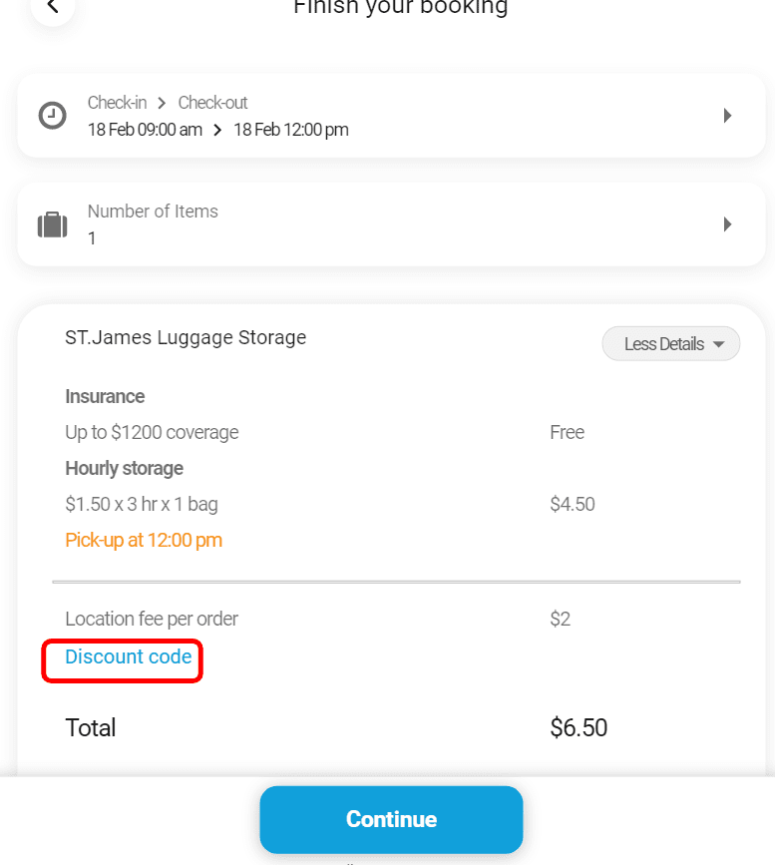Click the Up to $1200 coverage text
This screenshot has width=775, height=865.
pos(152,432)
